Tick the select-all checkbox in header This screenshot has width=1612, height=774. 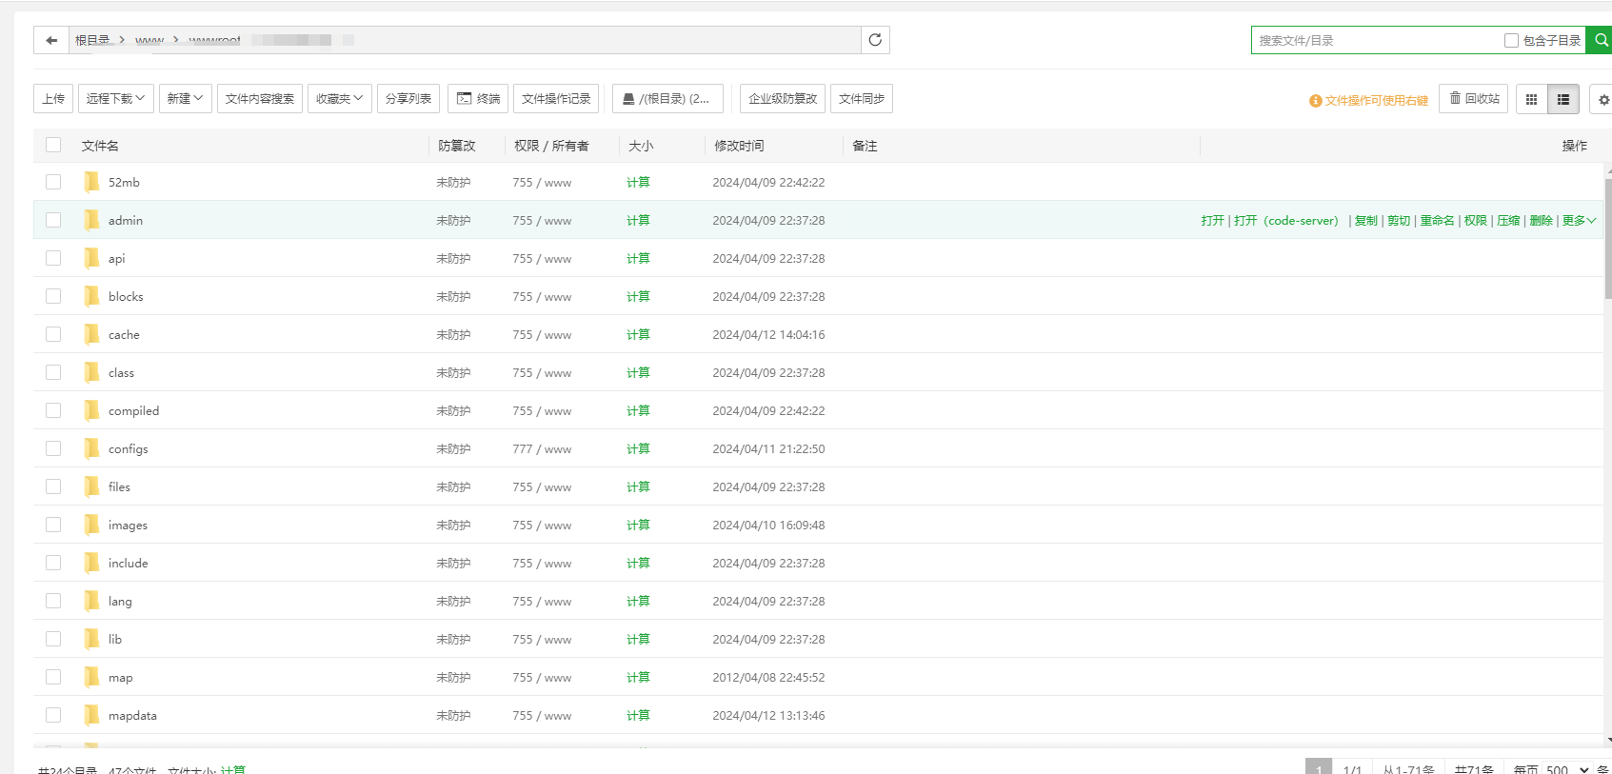(x=53, y=145)
